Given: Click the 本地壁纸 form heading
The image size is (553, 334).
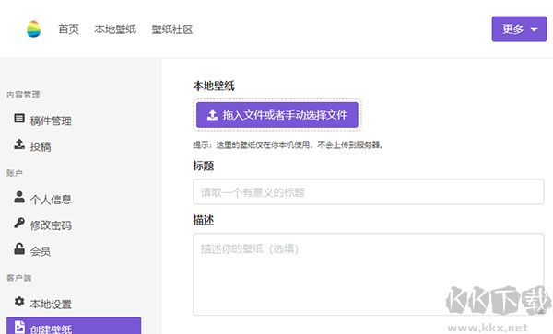Looking at the screenshot, I should [x=214, y=86].
